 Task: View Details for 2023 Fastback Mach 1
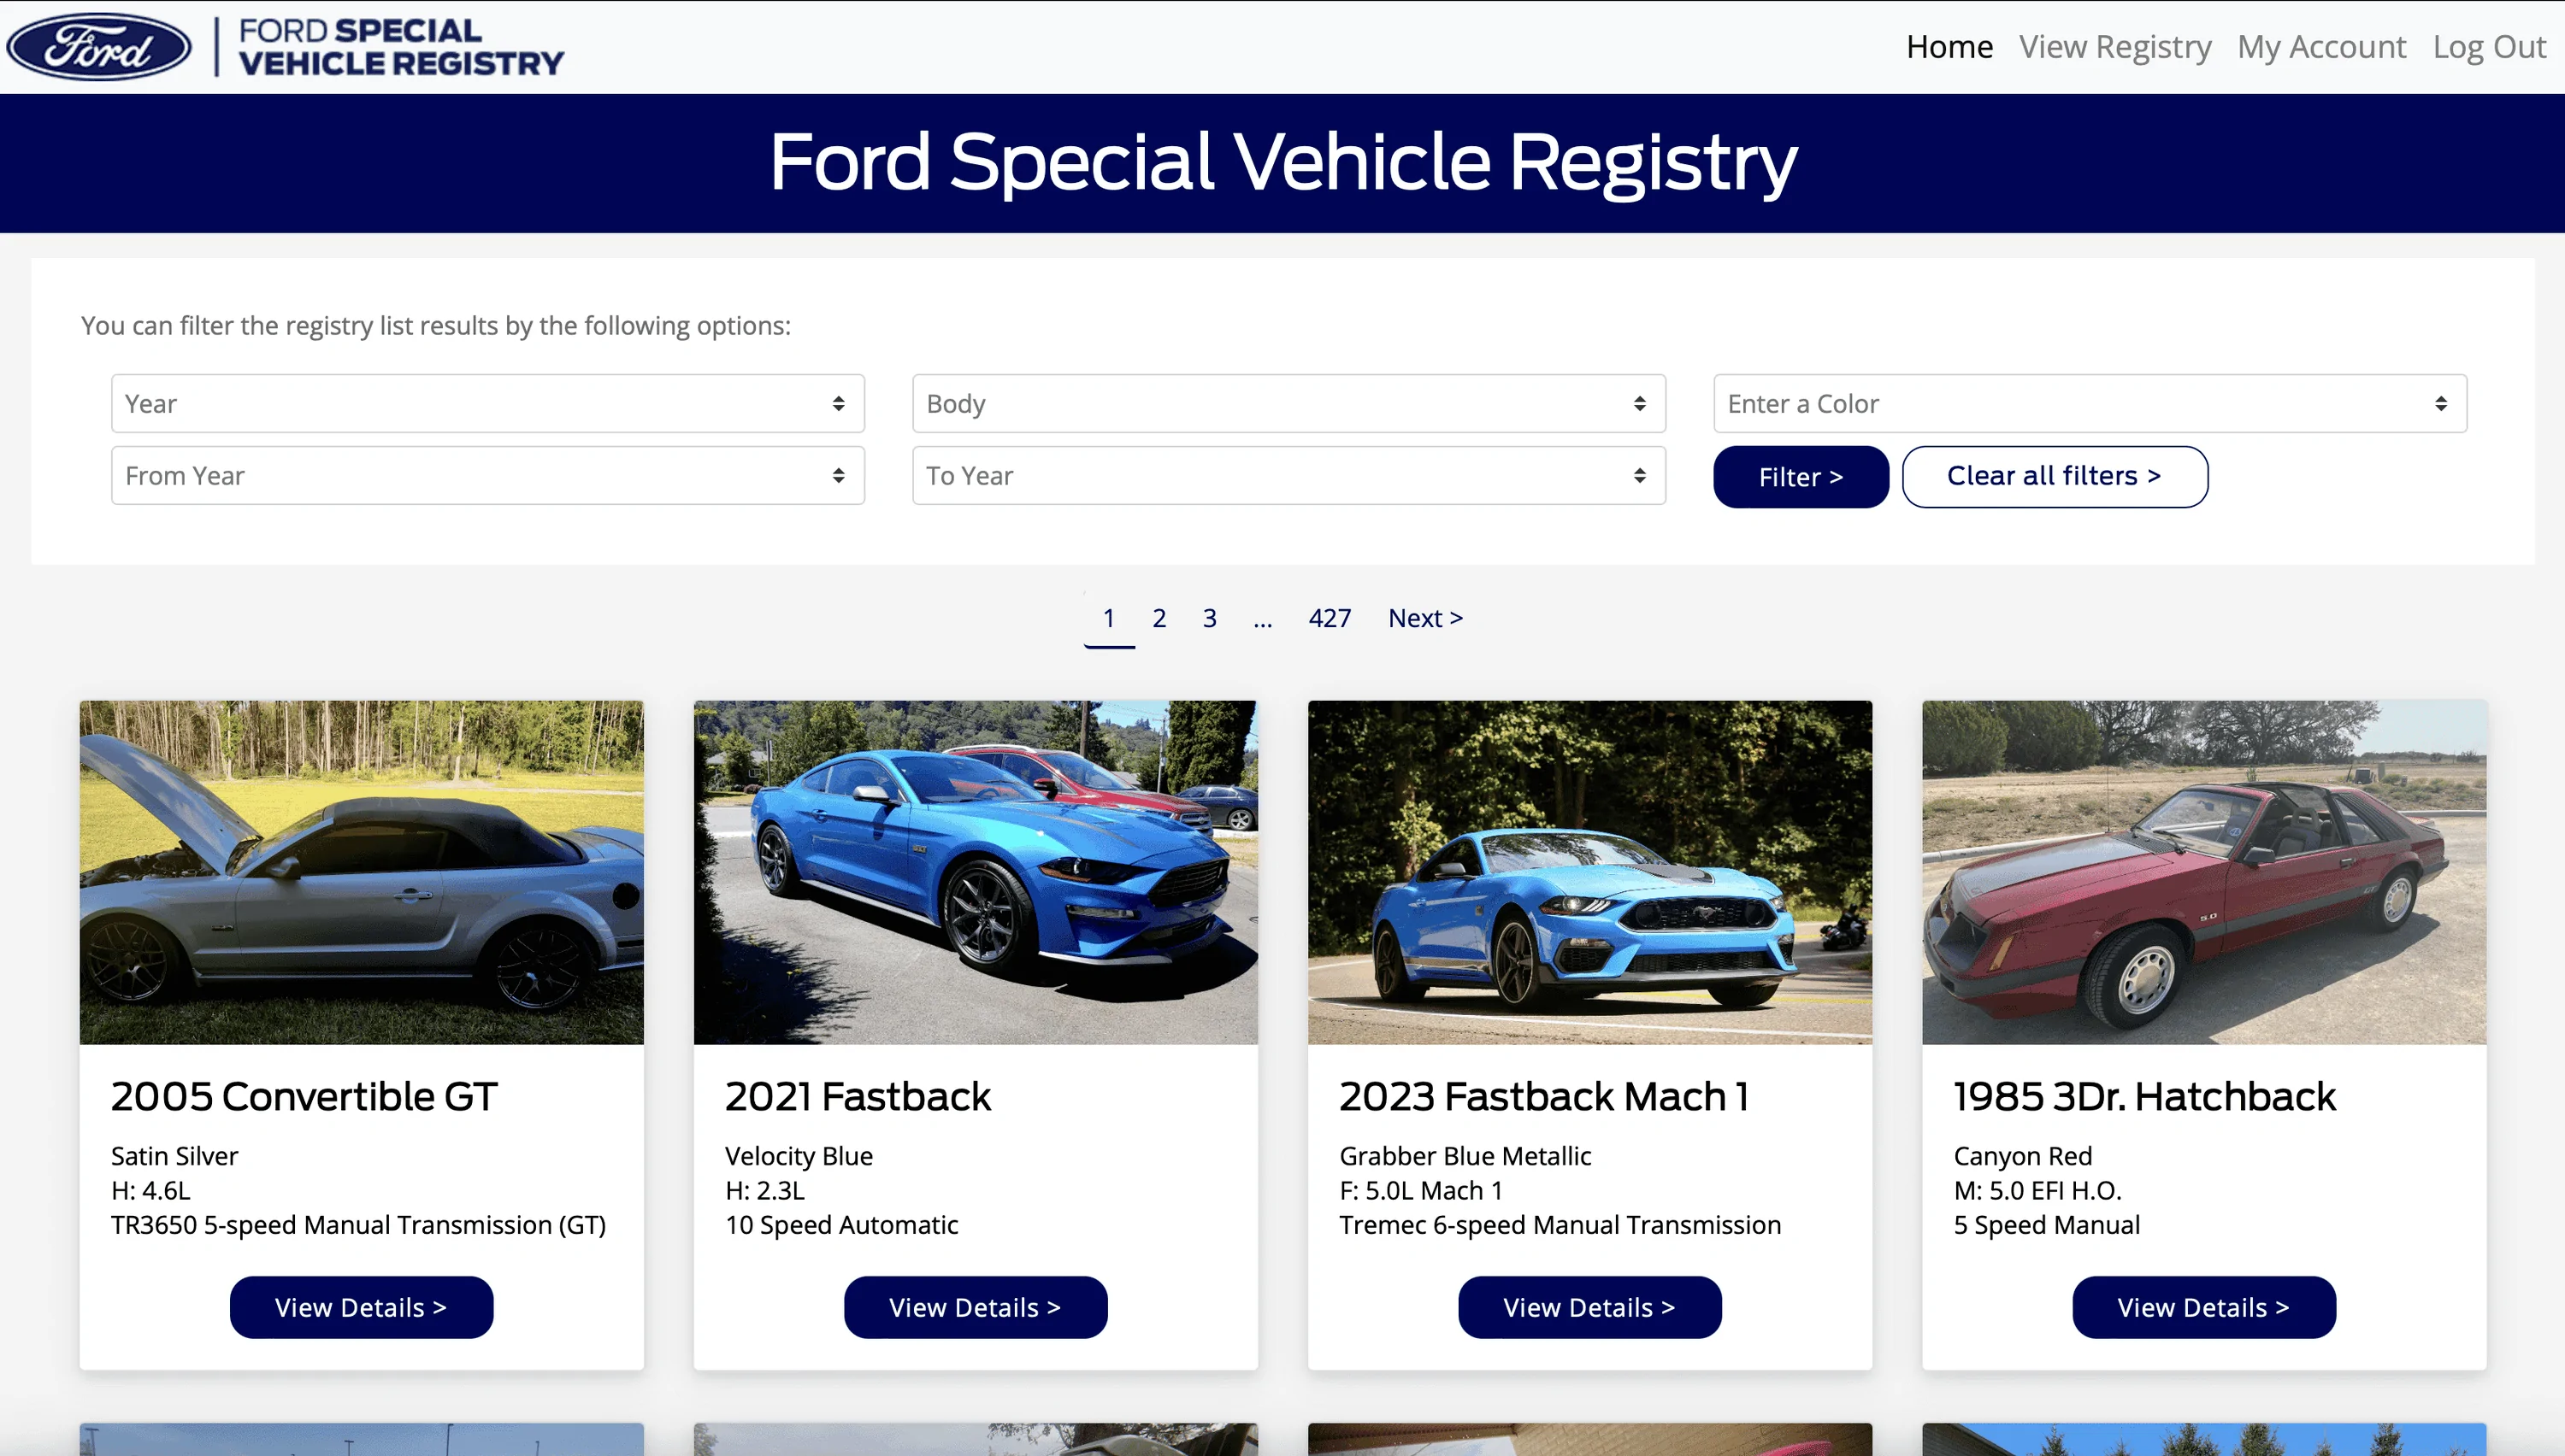click(x=1589, y=1307)
